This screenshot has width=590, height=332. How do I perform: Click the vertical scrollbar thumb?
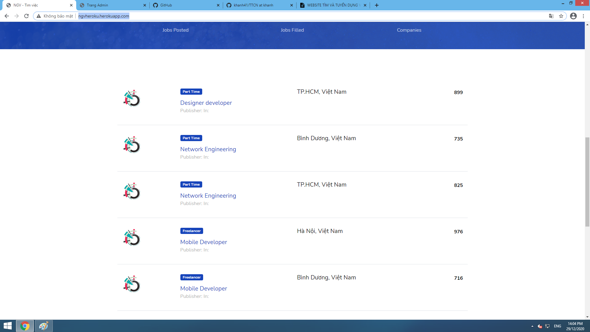[x=587, y=181]
